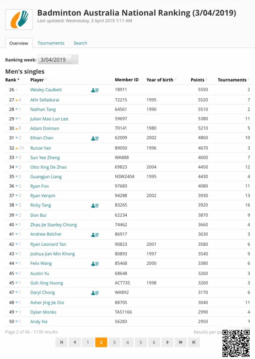
Task: Go to the first page of results
Action: pyautogui.click(x=61, y=342)
